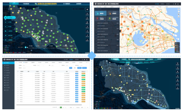The width and height of the screenshot is (183, 112).
Task: Toggle the green legend checkbox on the road map
Action: click(x=176, y=51)
